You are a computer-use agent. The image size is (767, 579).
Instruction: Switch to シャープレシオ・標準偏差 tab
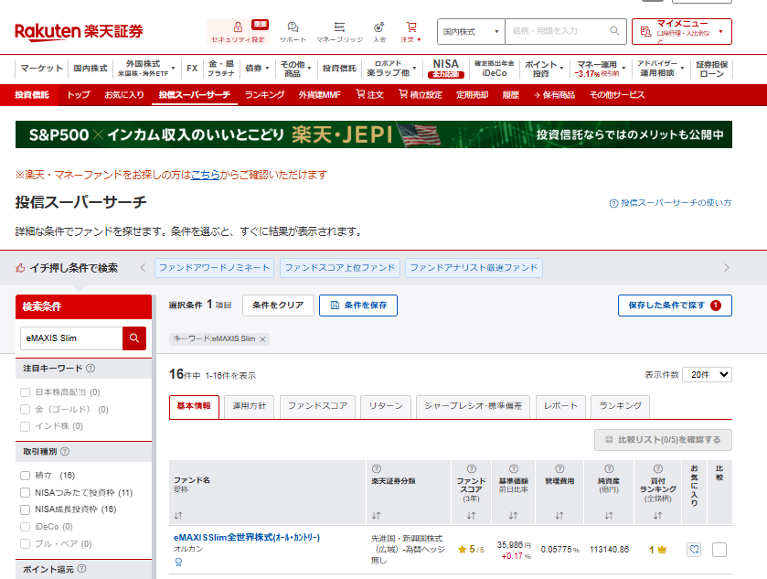coord(473,406)
